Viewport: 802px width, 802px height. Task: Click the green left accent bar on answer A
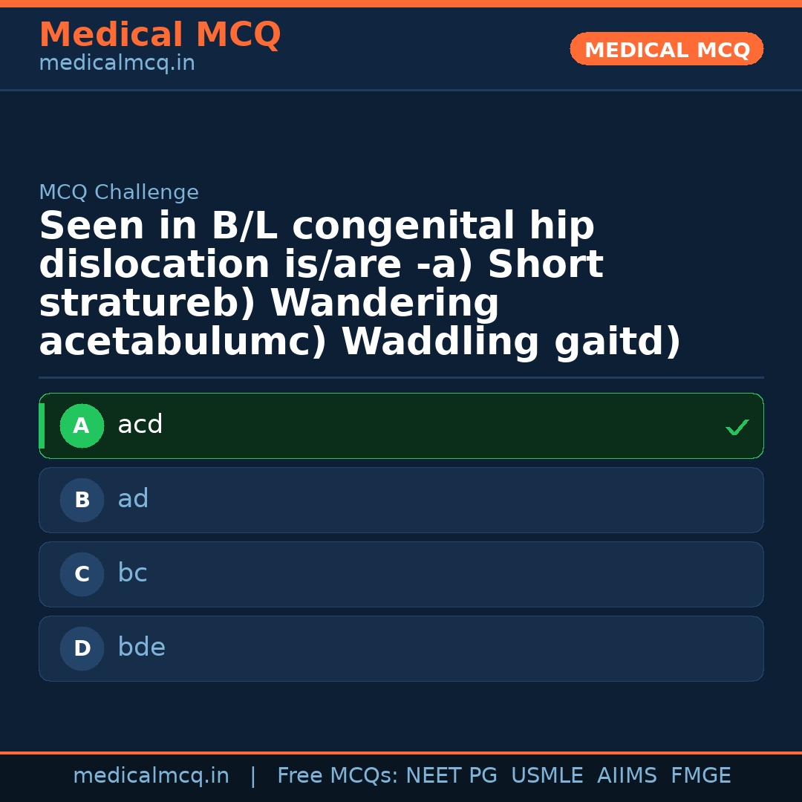tap(42, 426)
